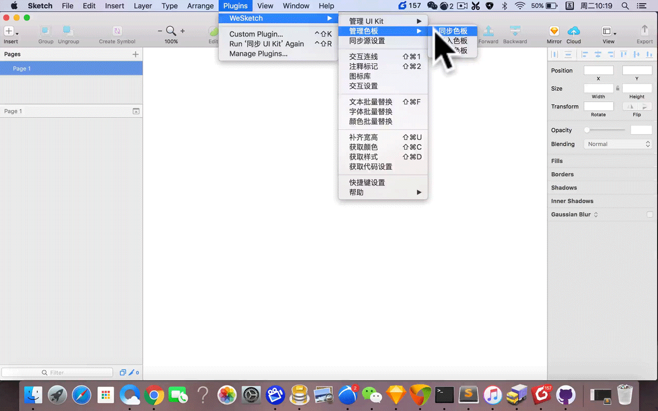The height and width of the screenshot is (411, 658).
Task: Click the Insert tool in toolbar
Action: (10, 31)
